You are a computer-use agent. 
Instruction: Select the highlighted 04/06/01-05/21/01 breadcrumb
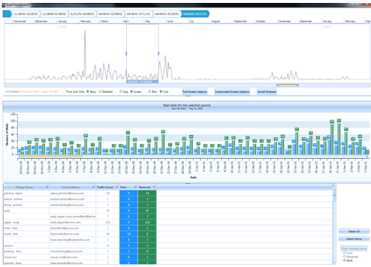click(x=195, y=14)
